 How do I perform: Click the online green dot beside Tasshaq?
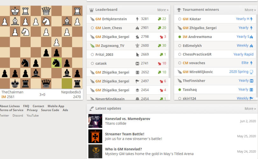click(179, 90)
